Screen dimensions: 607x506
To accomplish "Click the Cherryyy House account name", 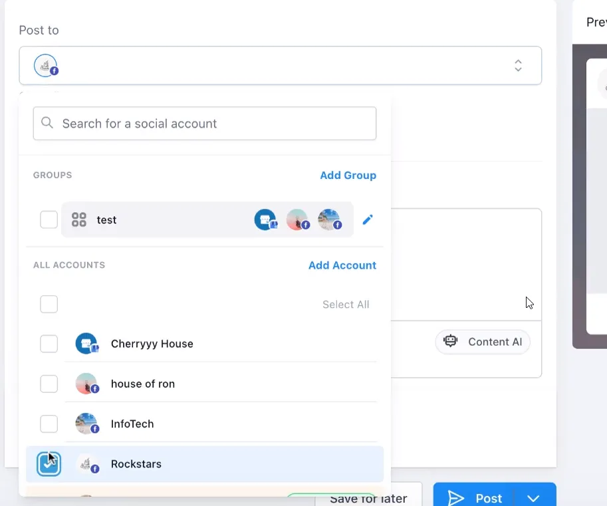I will [152, 344].
